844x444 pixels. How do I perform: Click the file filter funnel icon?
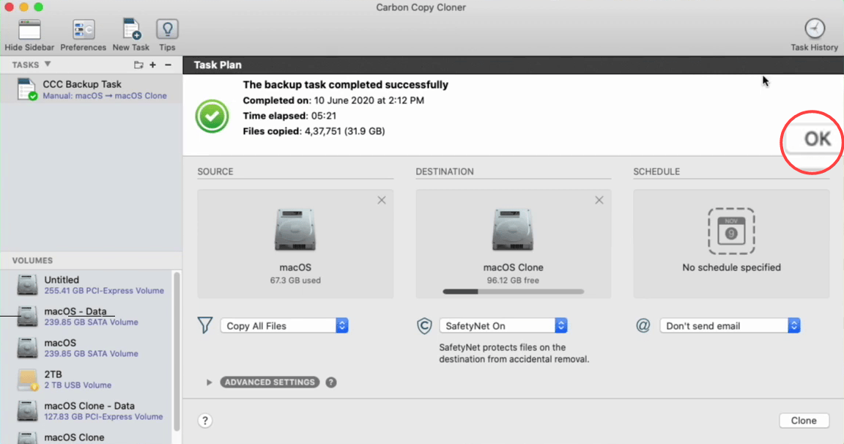(x=205, y=325)
